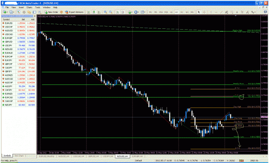The height and width of the screenshot is (163, 269).
Task: Expand the Arrows objects dropdown
Action: click(x=255, y=12)
